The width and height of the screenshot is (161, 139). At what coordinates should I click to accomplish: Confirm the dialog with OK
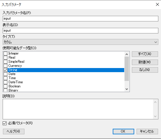click(123, 131)
